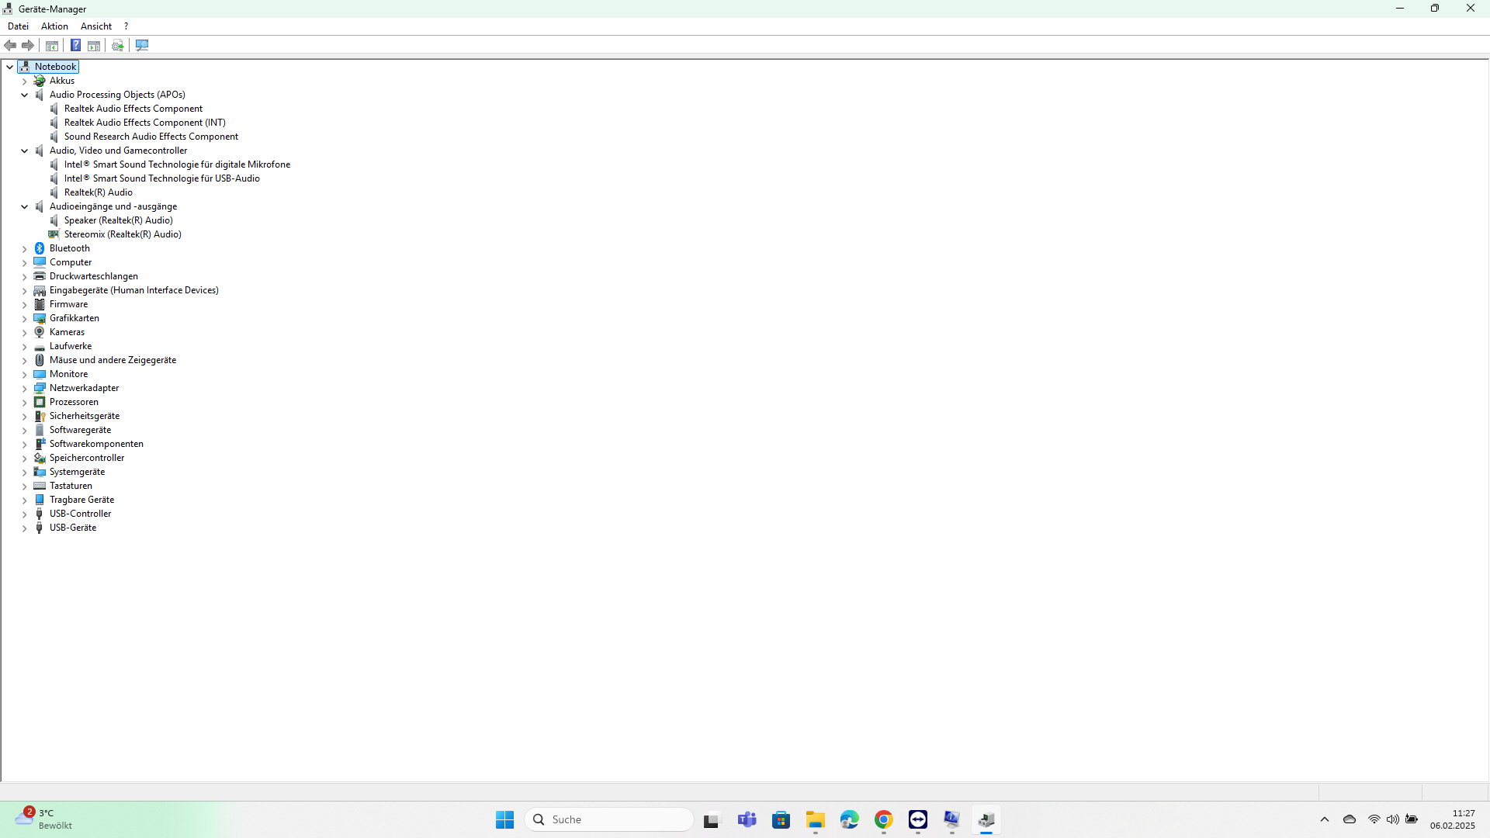1490x838 pixels.
Task: Select Sound Research Audio Effects Component
Action: [151, 137]
